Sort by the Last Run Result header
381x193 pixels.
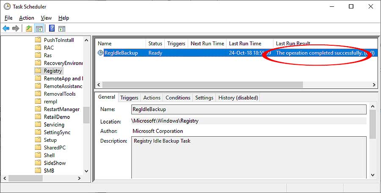coord(325,44)
